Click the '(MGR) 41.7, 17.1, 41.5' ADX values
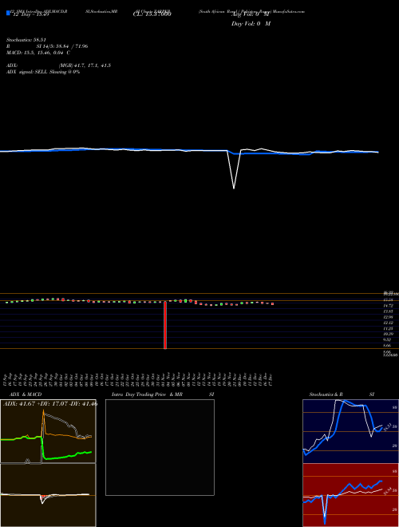This screenshot has width=399, height=527. 85,65
